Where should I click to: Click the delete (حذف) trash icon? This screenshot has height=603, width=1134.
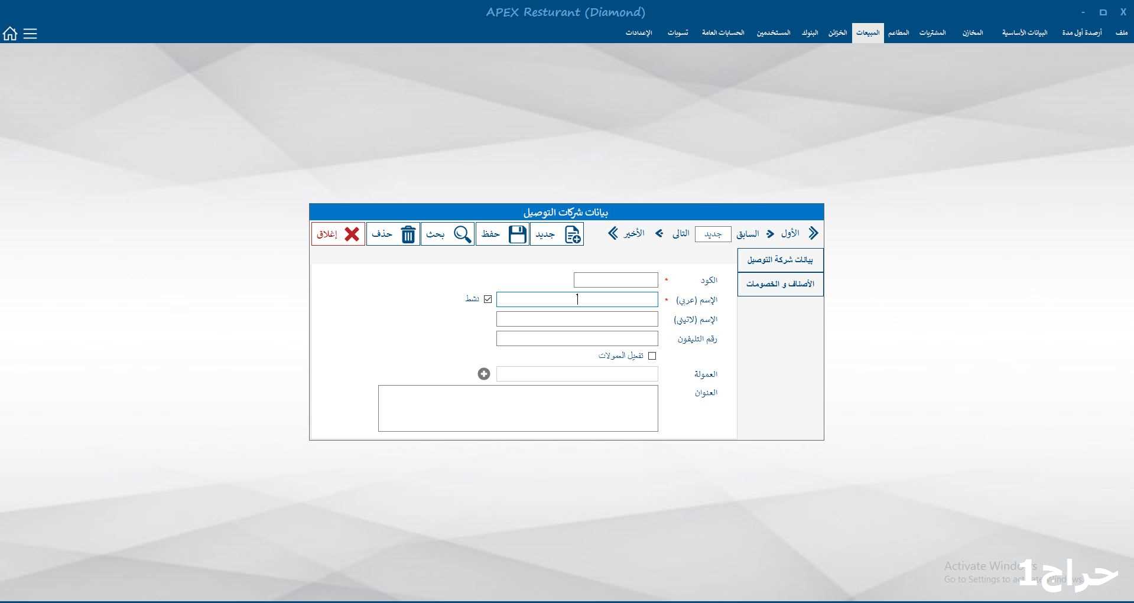coord(408,234)
